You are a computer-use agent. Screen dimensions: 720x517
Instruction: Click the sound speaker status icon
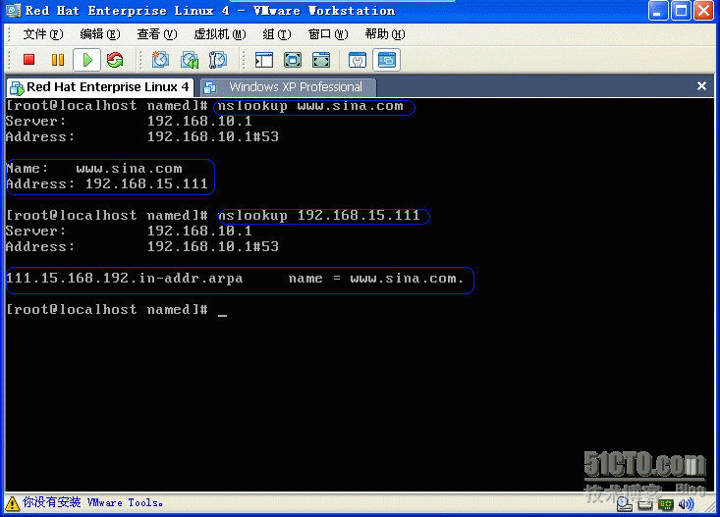click(686, 504)
